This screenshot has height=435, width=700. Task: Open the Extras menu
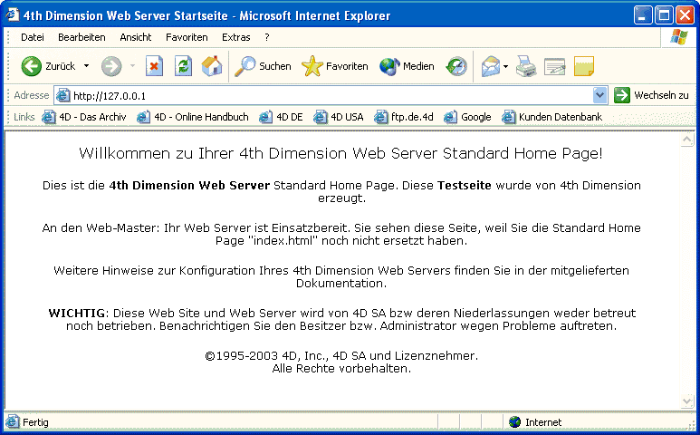(x=236, y=37)
